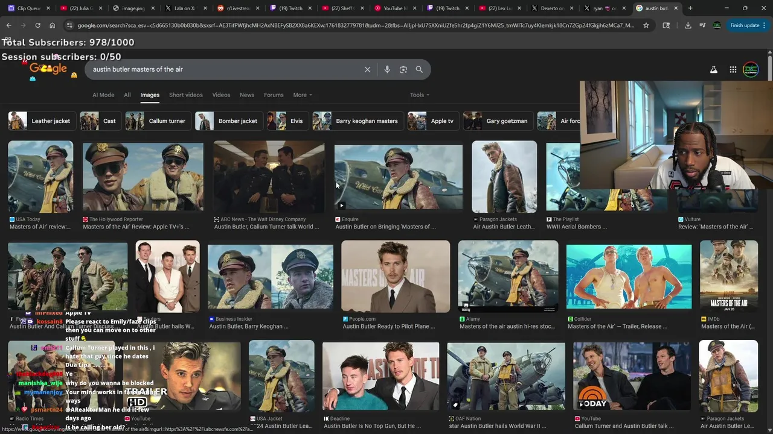Open the media controls toolbar icon
Viewport: 773px width, 434px height.
(702, 25)
